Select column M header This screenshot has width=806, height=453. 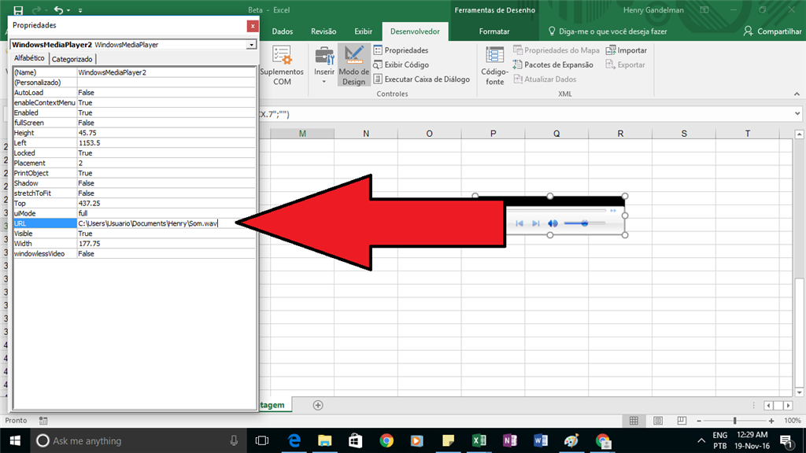[302, 134]
